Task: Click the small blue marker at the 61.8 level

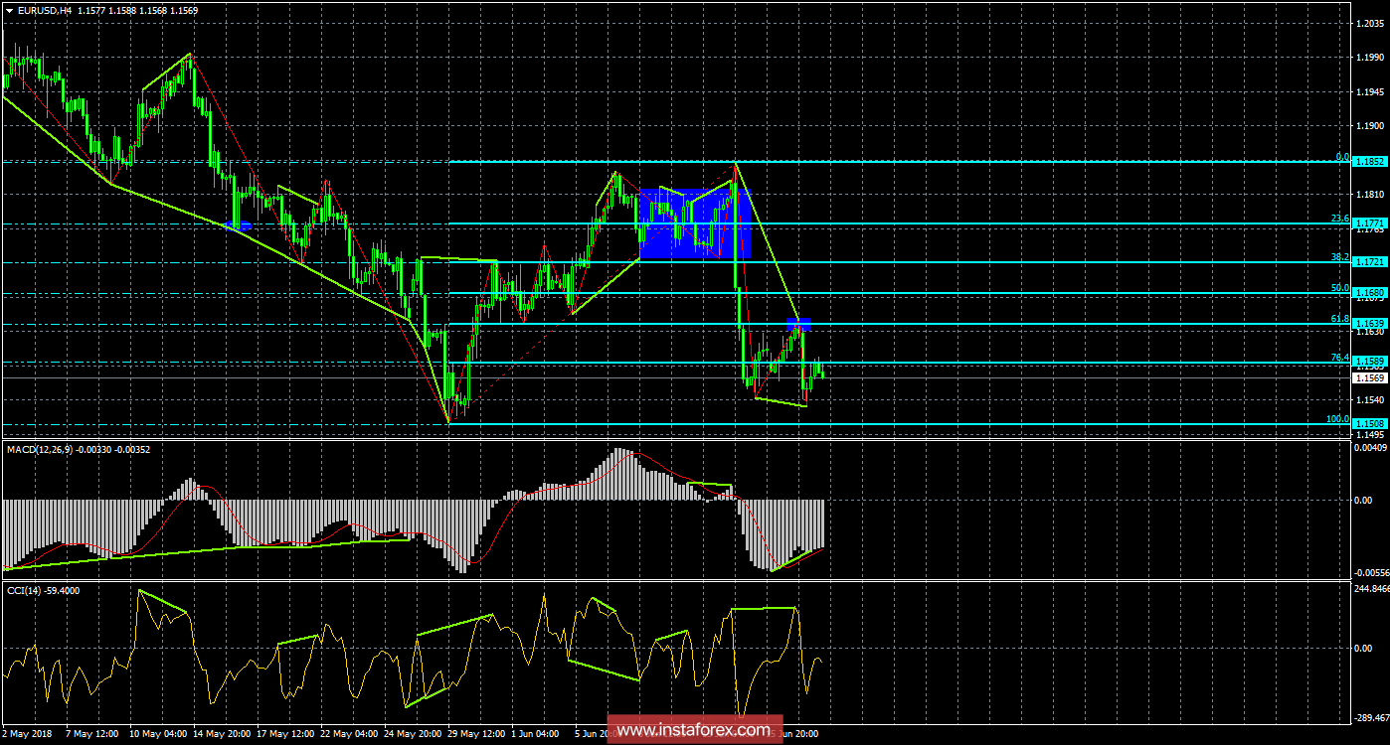Action: pos(799,324)
